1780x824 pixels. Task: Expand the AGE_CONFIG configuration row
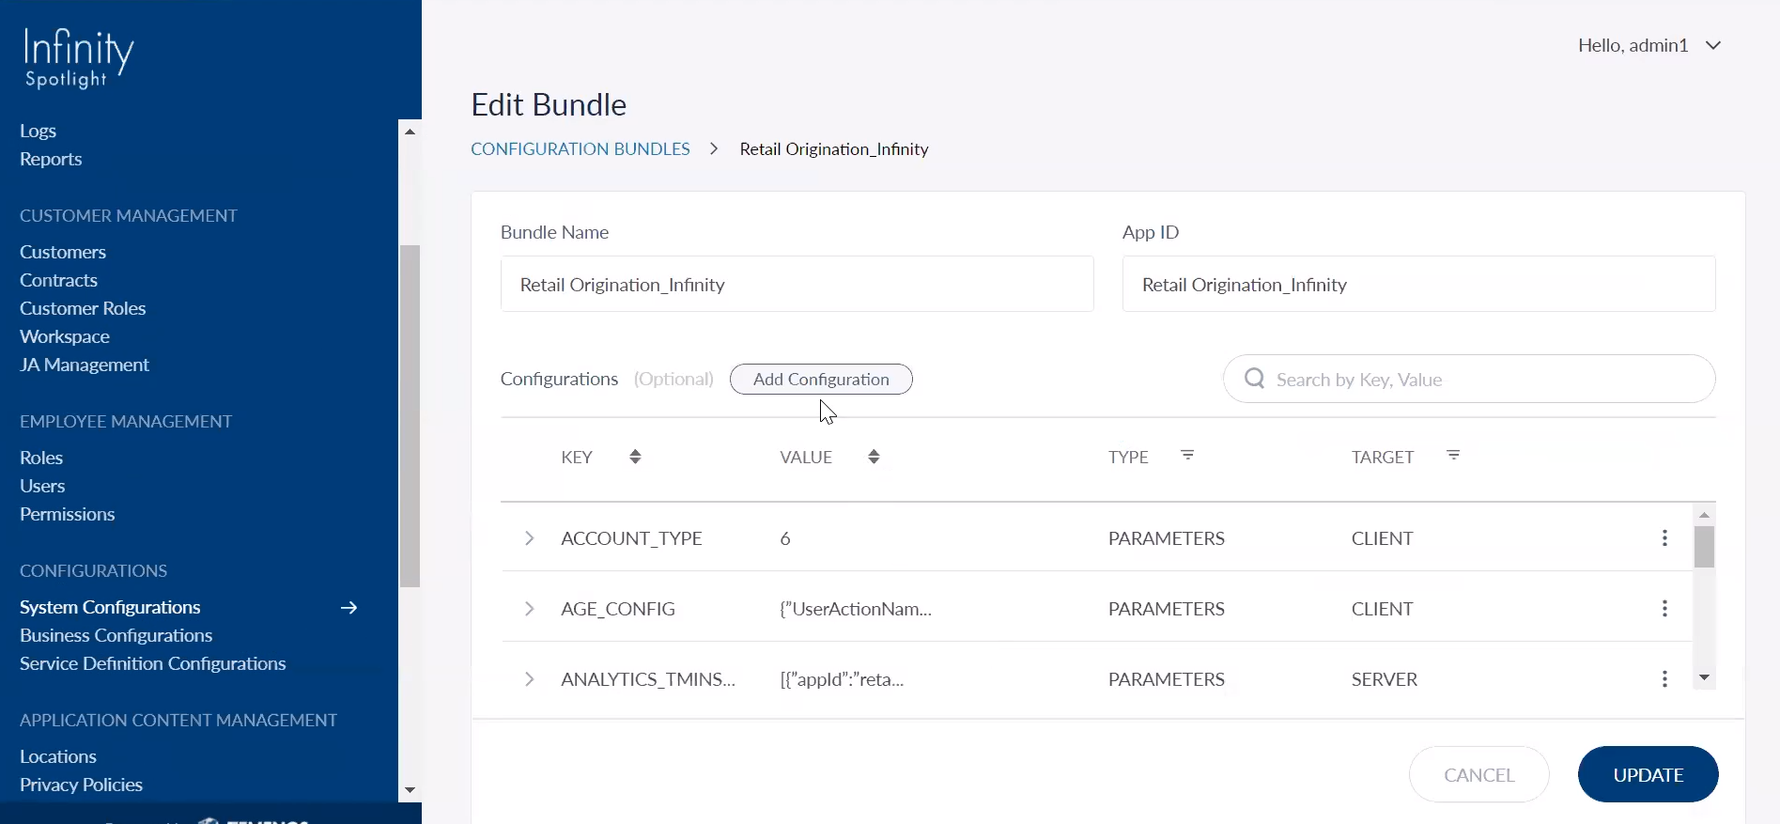[x=529, y=609]
